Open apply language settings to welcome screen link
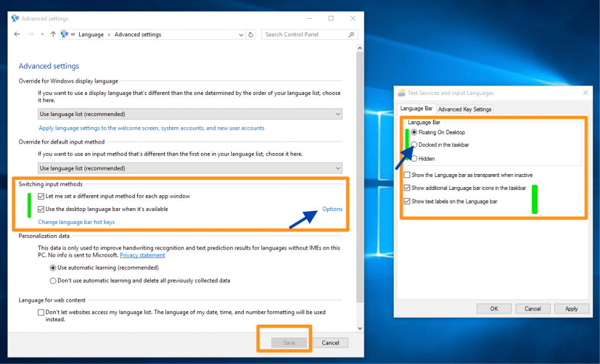The image size is (600, 364). coord(152,128)
